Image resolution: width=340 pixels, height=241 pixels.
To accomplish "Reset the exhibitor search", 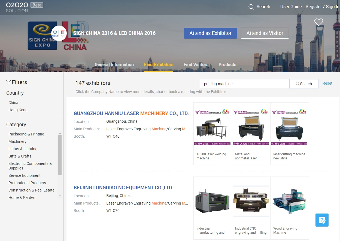I will pyautogui.click(x=327, y=84).
